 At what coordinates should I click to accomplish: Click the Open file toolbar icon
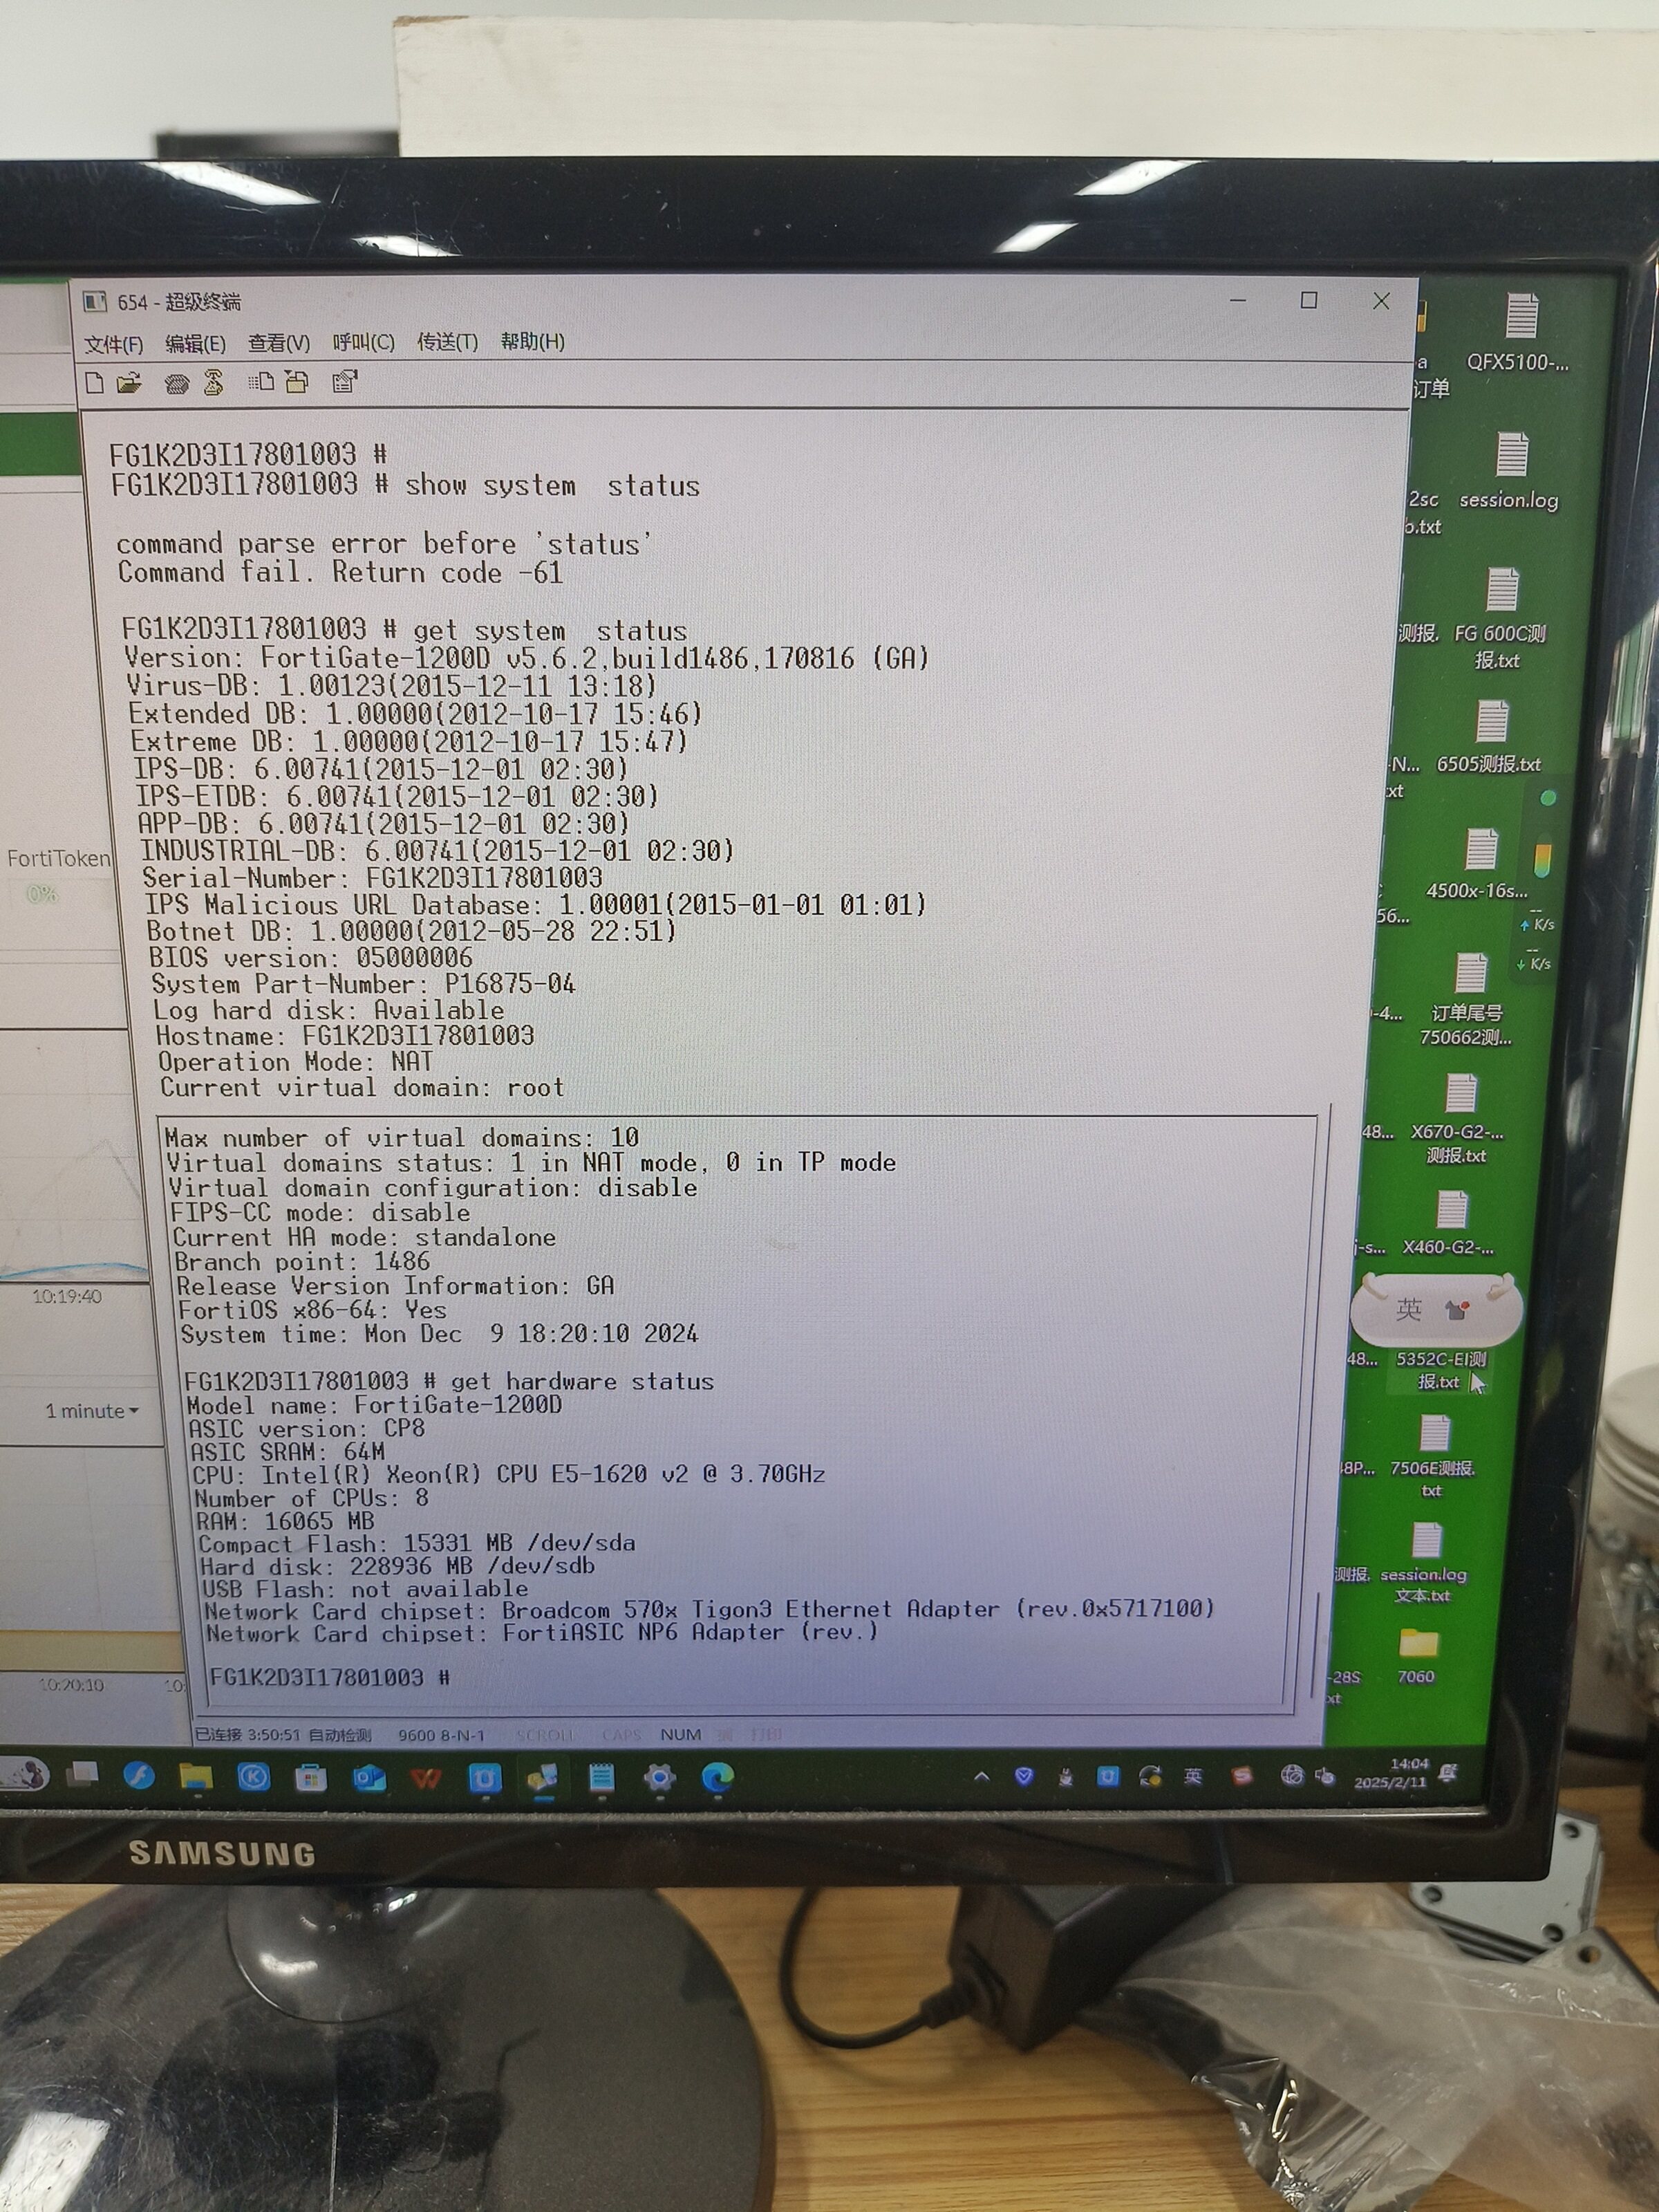point(129,383)
